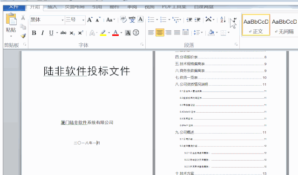298x175 pixels.
Task: Click the Paste clipboard icon
Action: coord(11,19)
